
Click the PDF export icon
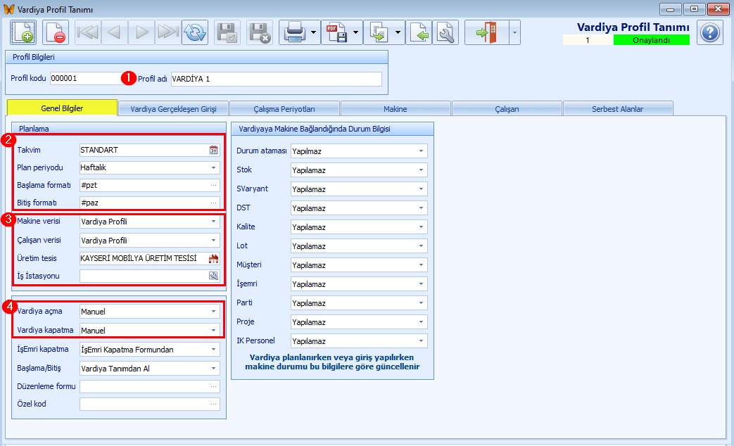[337, 33]
